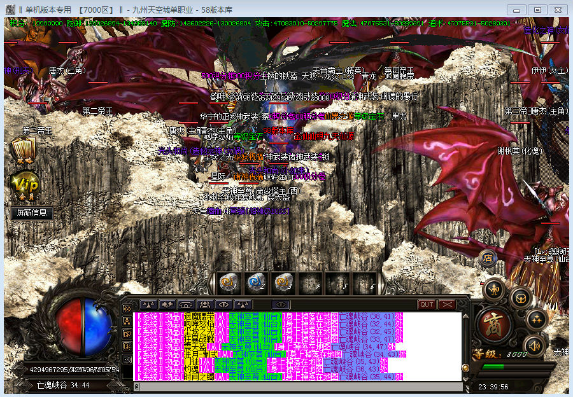This screenshot has height=397, width=573.
Task: Toggle the broadcast signal chat channel icon
Action: point(127,309)
